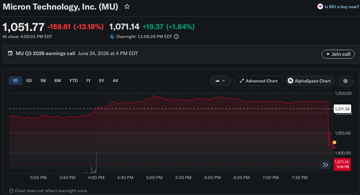Switch to the 5D range tab
Viewport: 360px width, 195px height.
coord(29,81)
